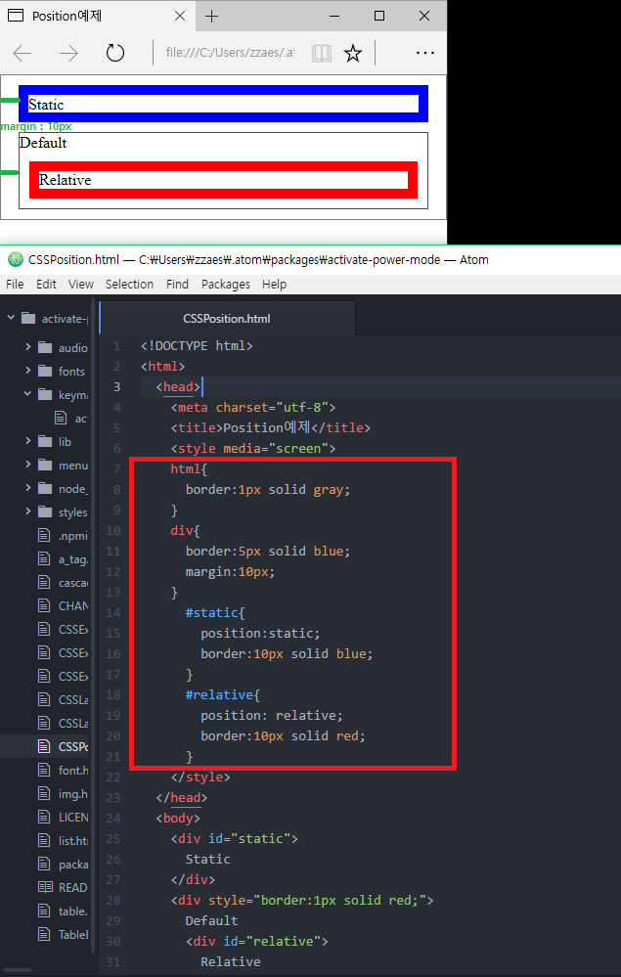Open Atom Packages menu
This screenshot has width=621, height=977.
point(226,285)
